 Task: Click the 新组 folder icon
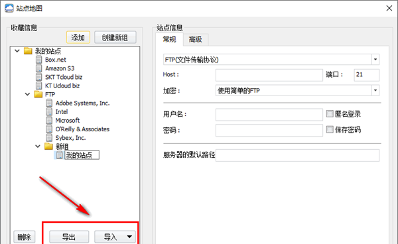pyautogui.click(x=48, y=147)
